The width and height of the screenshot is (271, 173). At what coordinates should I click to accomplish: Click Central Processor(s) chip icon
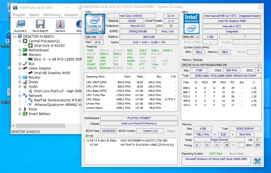[25, 41]
